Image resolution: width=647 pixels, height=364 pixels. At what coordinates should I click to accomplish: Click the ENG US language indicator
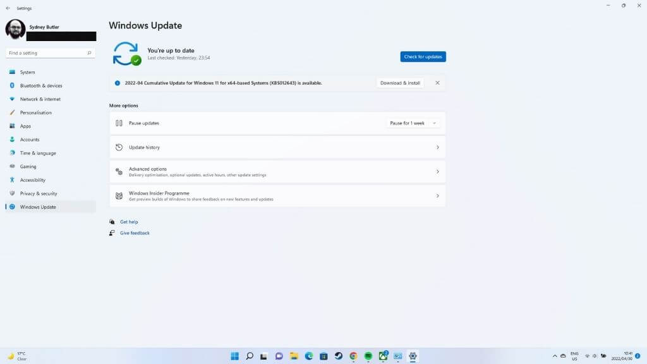coord(574,356)
